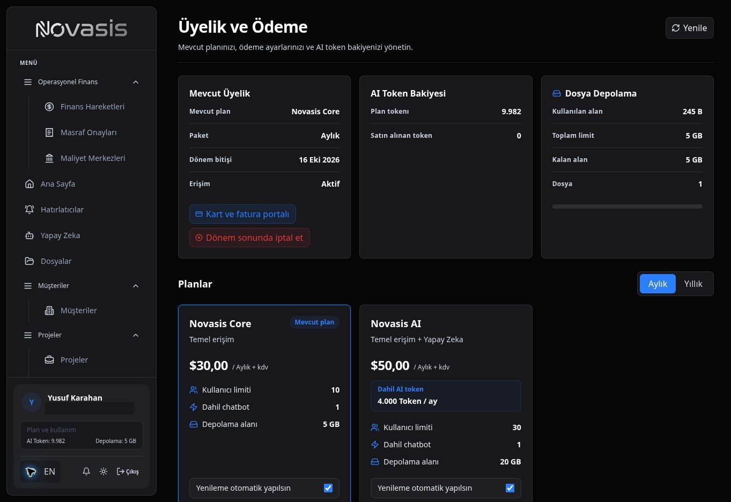Click the Yenile refresh button

point(689,28)
